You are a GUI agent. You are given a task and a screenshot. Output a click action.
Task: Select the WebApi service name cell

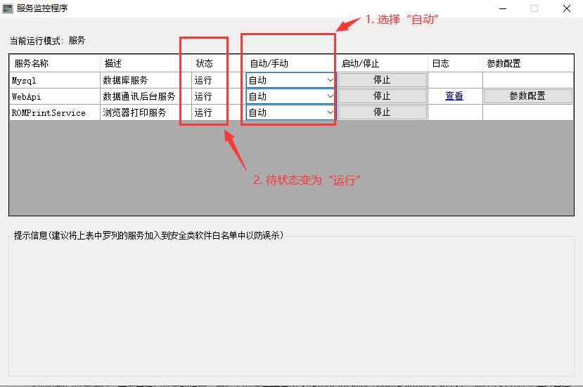54,96
